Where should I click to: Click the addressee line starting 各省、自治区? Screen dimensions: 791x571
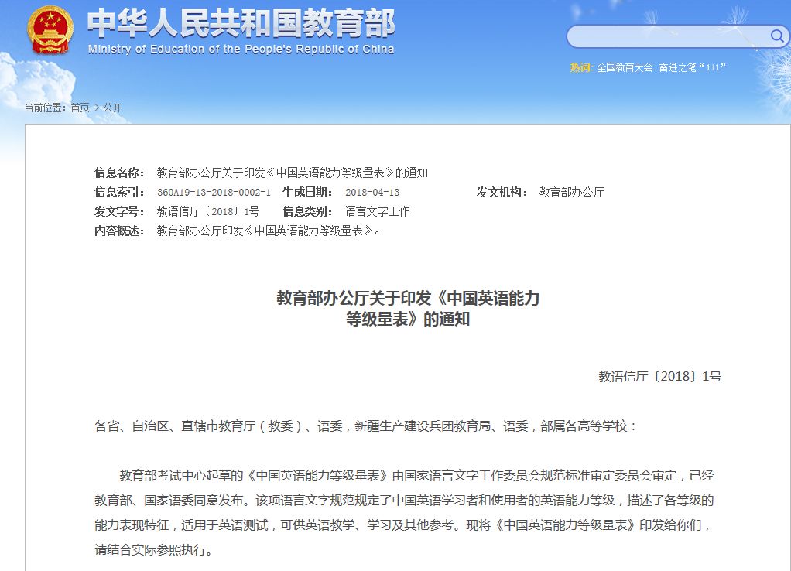coord(366,426)
